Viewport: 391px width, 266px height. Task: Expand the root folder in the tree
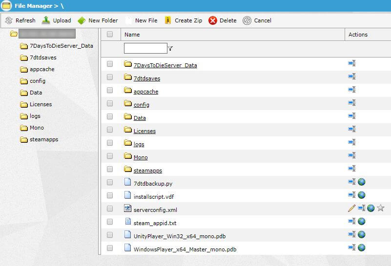14,34
